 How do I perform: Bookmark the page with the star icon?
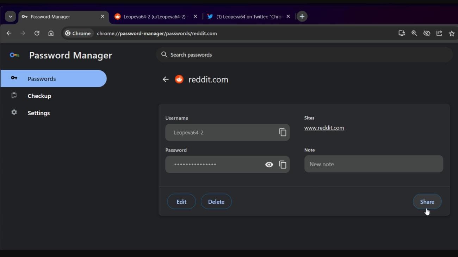451,33
